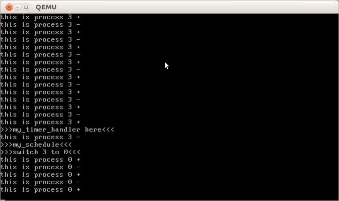Click the second process 0 + line
The width and height of the screenshot is (339, 201).
point(40,175)
